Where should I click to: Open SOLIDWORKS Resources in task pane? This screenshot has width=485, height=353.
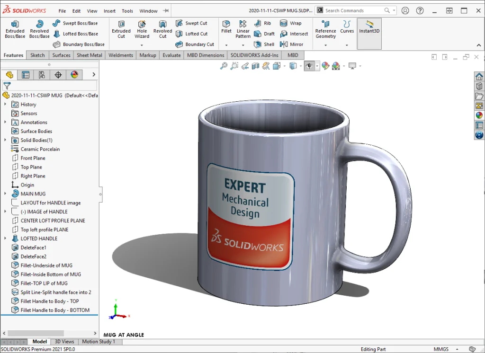479,77
